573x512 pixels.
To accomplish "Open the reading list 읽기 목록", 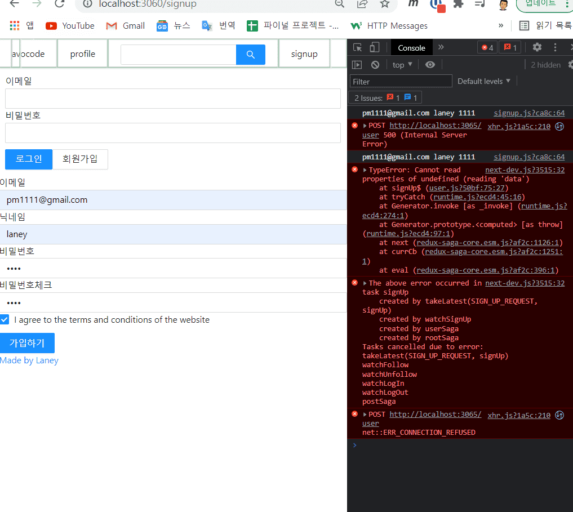I will point(545,25).
